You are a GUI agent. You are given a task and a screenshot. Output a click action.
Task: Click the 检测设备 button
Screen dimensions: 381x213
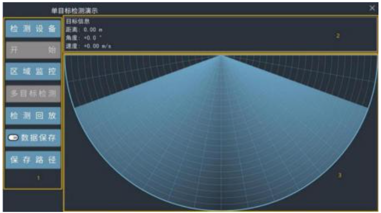(x=33, y=29)
